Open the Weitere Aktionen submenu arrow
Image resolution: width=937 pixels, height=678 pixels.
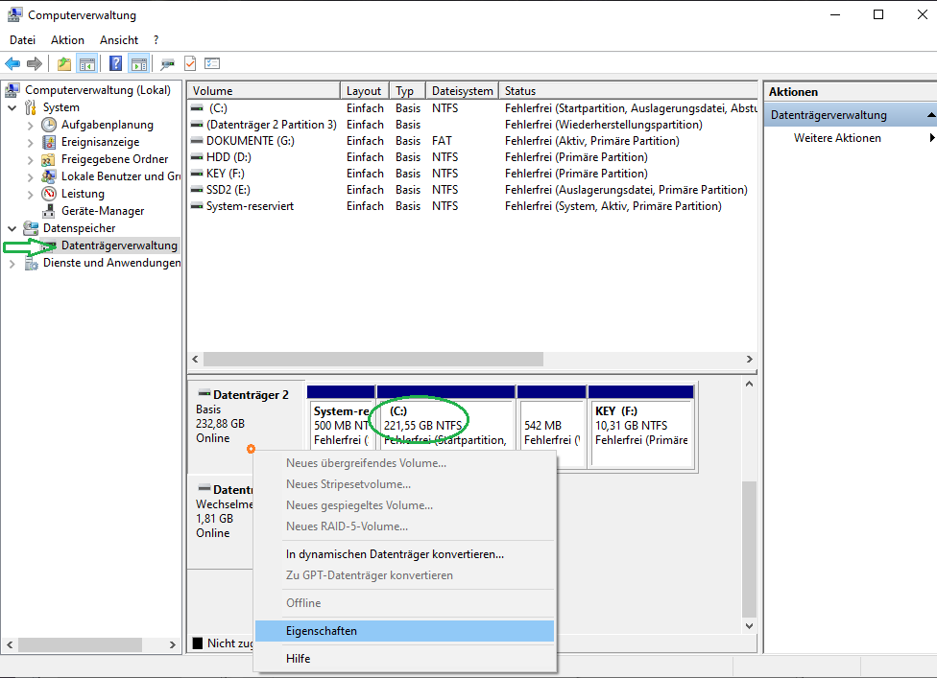[x=931, y=138]
